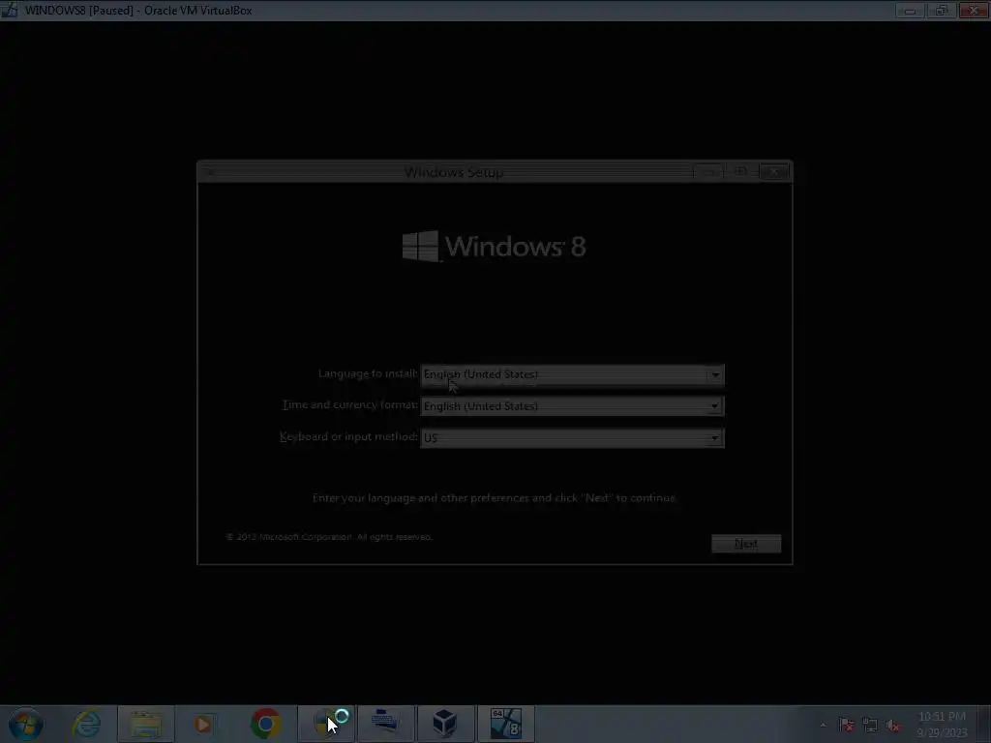991x743 pixels.
Task: Switch to VirtualBox Manager cube icon
Action: 445,724
